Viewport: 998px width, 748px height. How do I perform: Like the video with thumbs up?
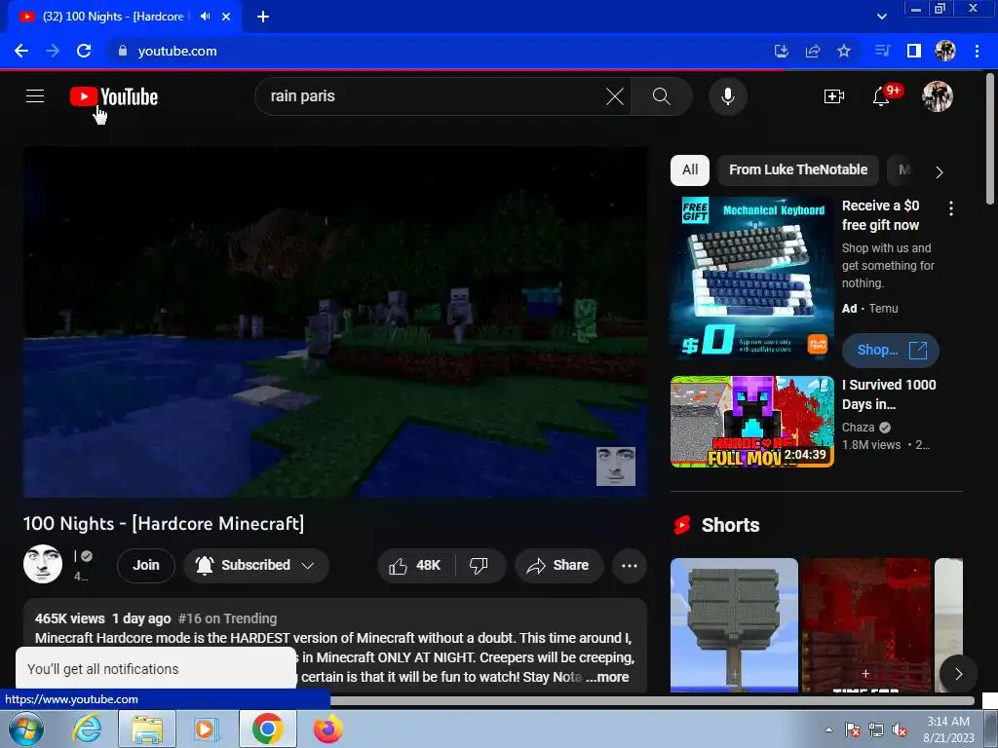(x=417, y=566)
